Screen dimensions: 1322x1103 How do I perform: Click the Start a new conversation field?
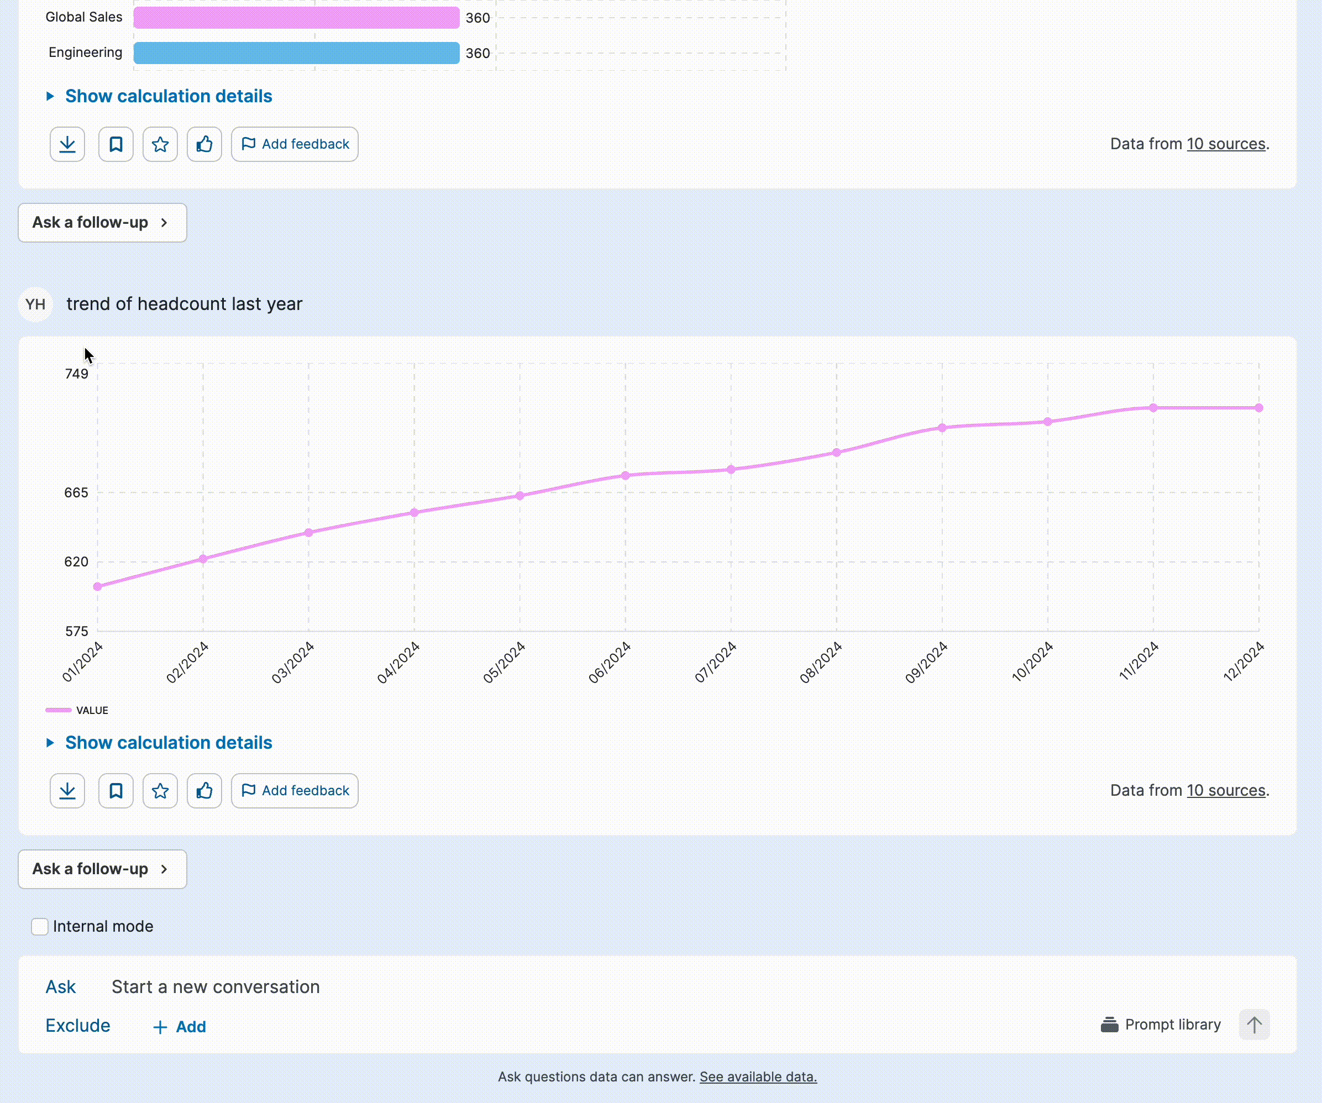(216, 987)
